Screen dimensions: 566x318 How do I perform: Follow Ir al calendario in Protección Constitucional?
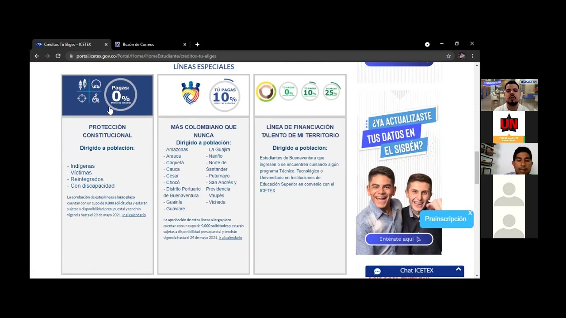click(134, 215)
